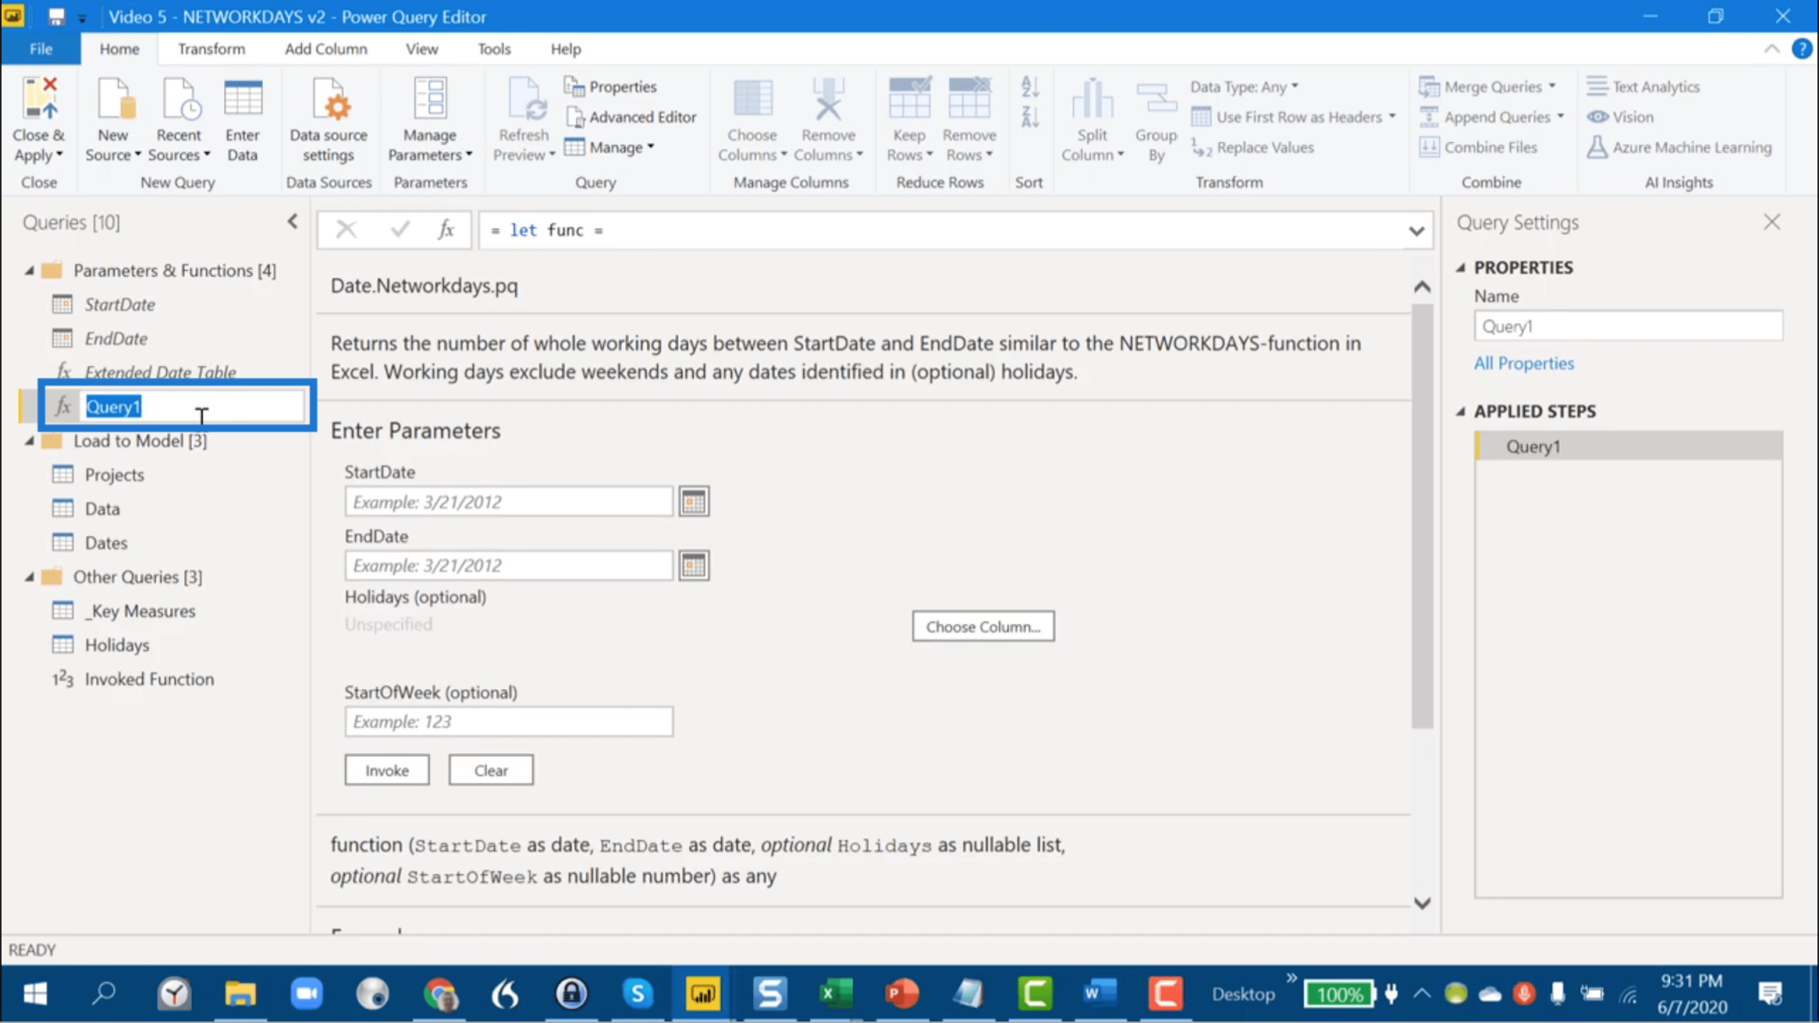The image size is (1819, 1023).
Task: Switch to the View tab
Action: (422, 49)
